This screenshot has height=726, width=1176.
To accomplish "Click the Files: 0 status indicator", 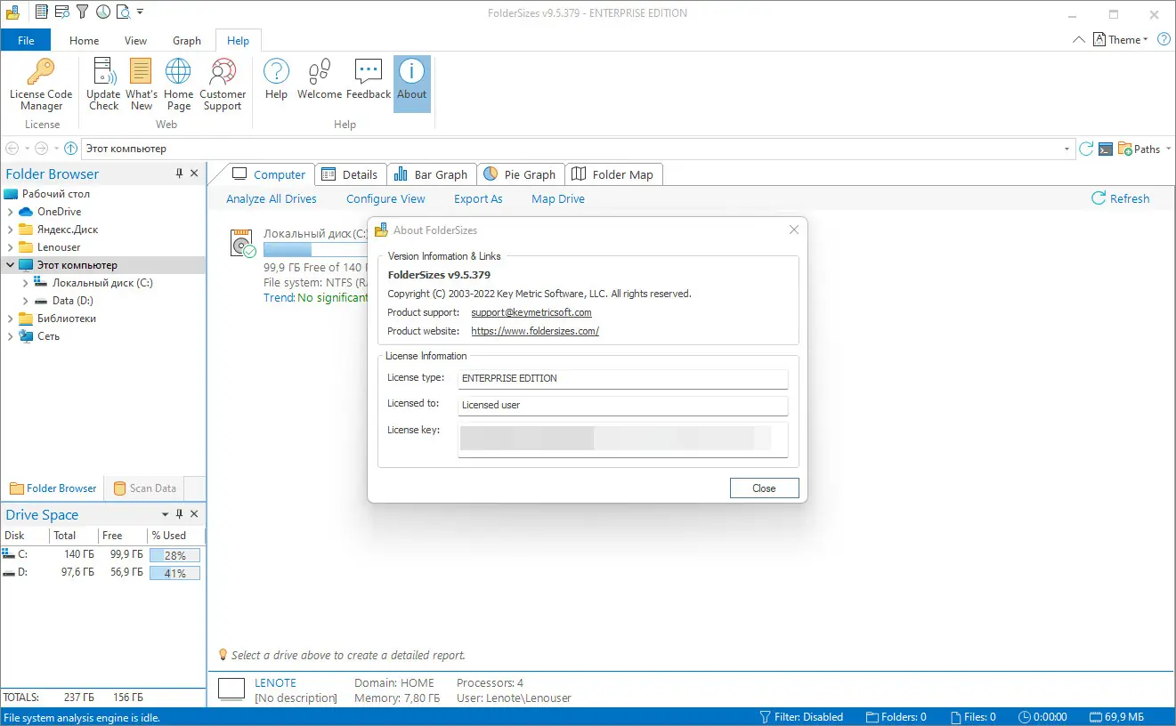I will coord(974,717).
